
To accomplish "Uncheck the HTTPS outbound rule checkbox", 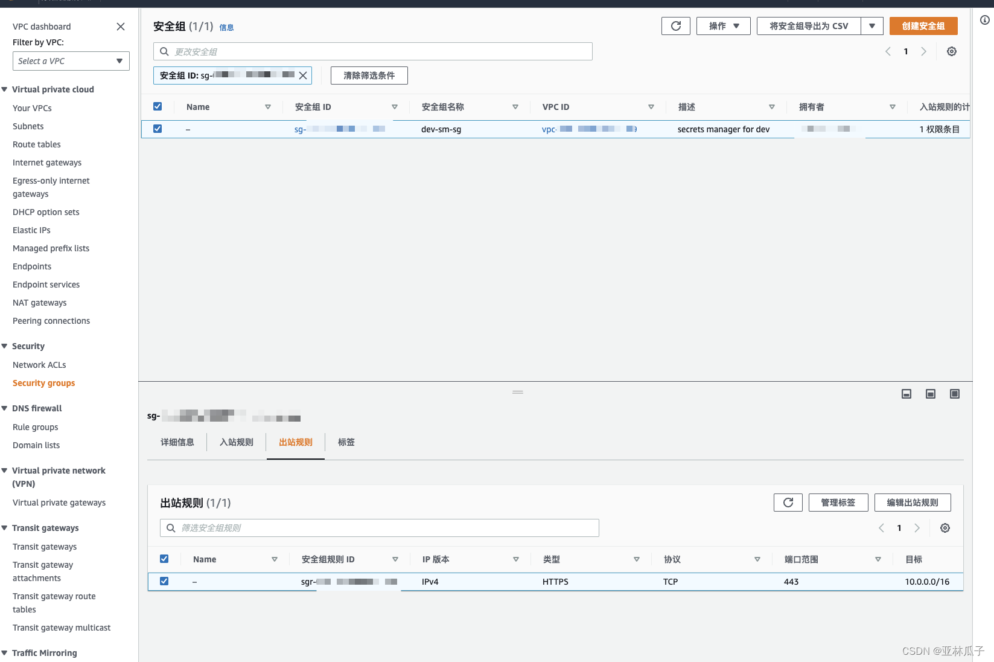I will coord(164,581).
